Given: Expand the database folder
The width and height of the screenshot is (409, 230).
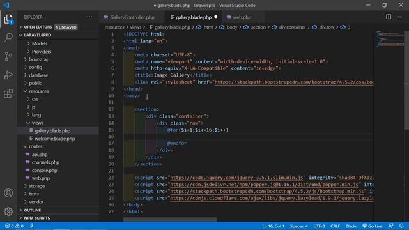Looking at the screenshot, I should pyautogui.click(x=38, y=75).
